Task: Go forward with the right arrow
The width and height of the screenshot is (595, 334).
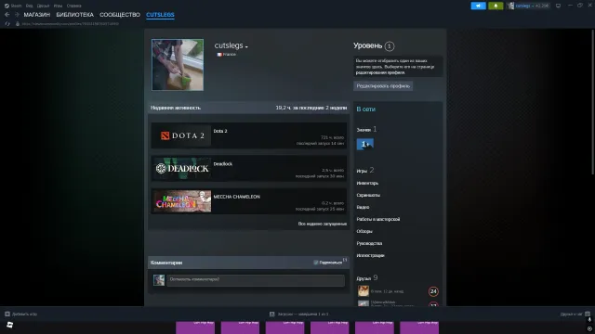Action: click(x=17, y=15)
